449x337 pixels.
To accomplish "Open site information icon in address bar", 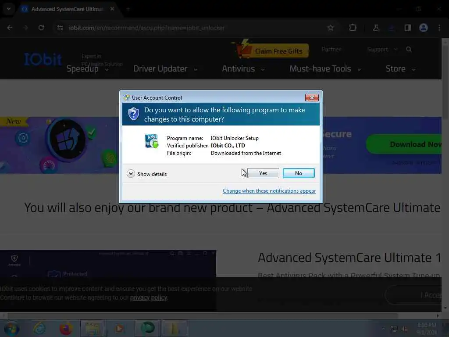I will pos(60,28).
